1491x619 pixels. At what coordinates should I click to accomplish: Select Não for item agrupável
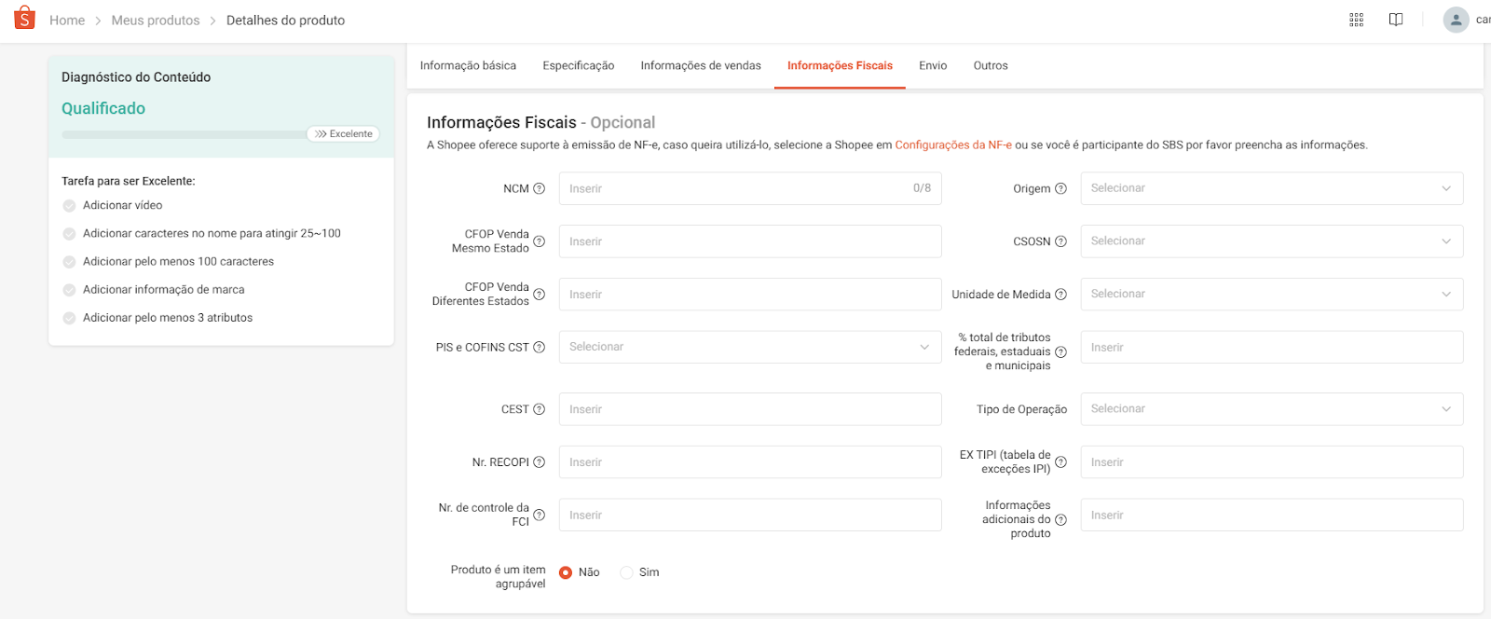567,571
